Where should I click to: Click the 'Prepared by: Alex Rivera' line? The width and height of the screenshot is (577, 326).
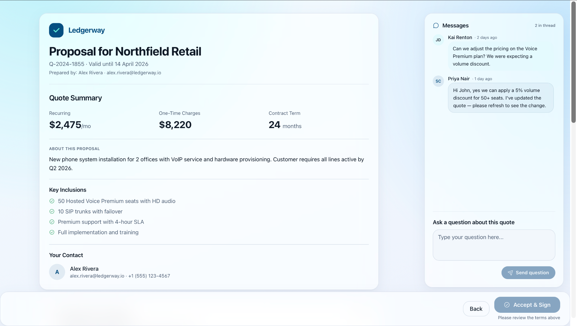pyautogui.click(x=105, y=72)
